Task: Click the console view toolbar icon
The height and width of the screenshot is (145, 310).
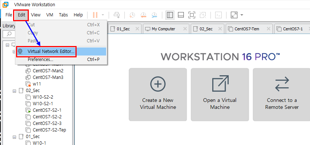Action: (218, 15)
